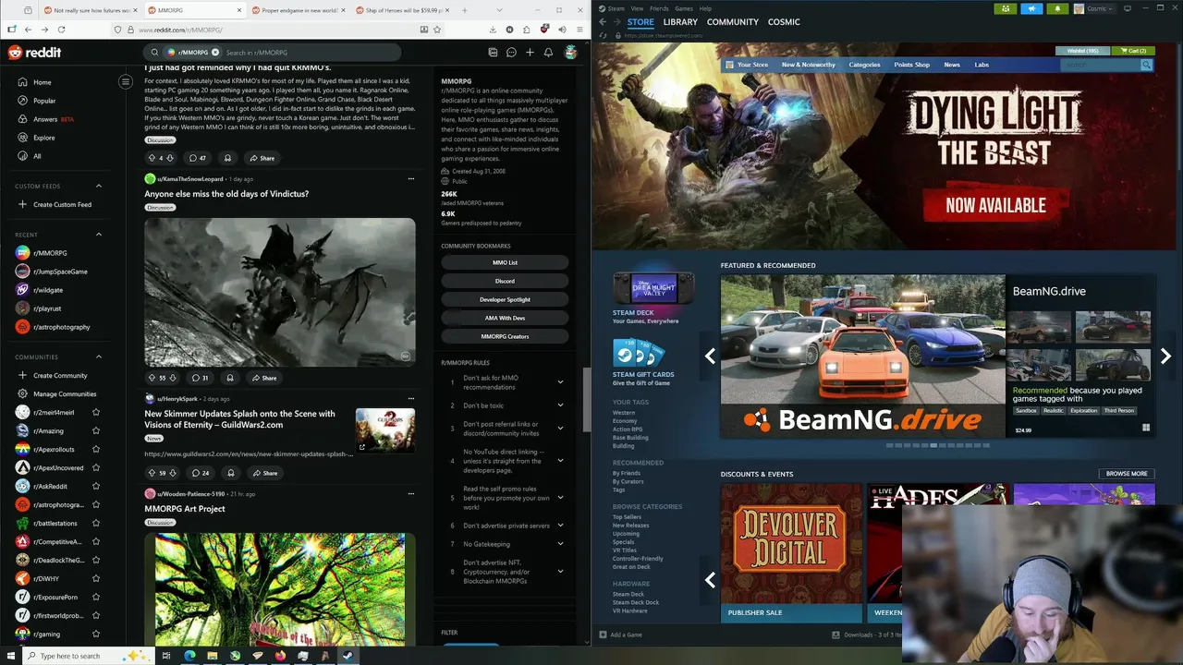
Task: Remove r/MMORPG filter from search box
Action: [x=215, y=53]
